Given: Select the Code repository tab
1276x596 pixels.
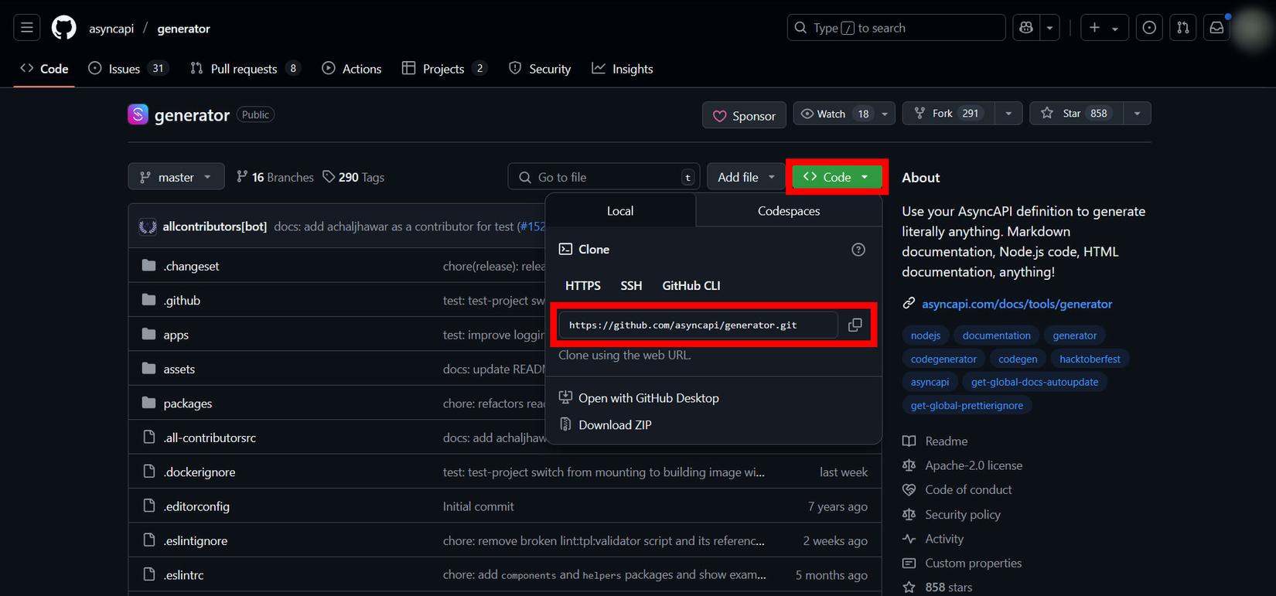Looking at the screenshot, I should [x=44, y=69].
